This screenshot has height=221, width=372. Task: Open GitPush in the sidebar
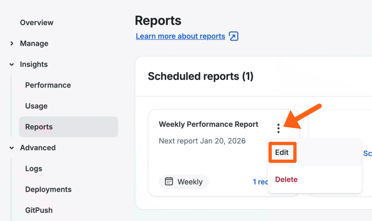[39, 210]
